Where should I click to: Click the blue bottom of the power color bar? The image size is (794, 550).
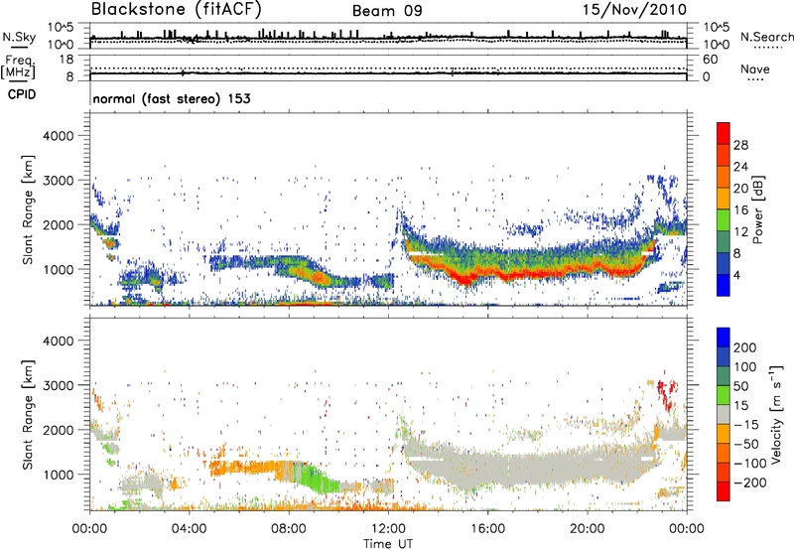point(724,285)
